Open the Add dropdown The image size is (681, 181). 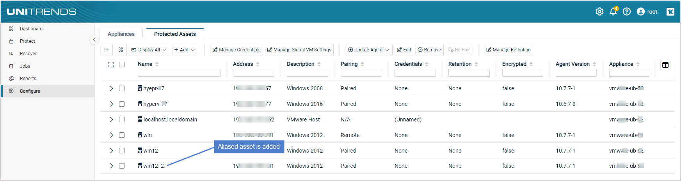pos(185,50)
